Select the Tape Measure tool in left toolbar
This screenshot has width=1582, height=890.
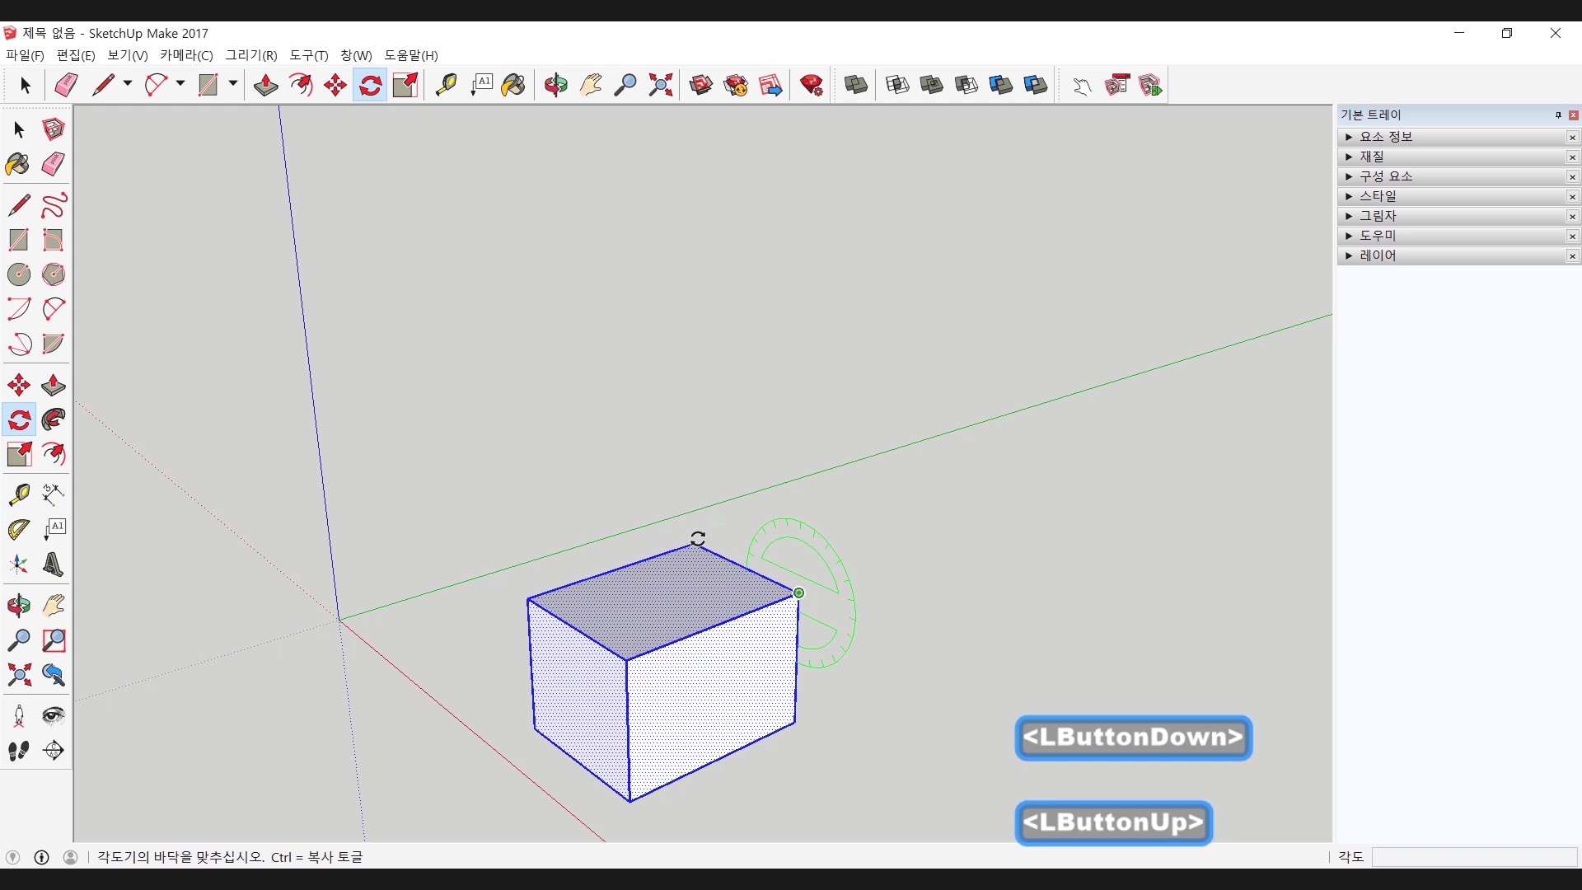pos(18,494)
